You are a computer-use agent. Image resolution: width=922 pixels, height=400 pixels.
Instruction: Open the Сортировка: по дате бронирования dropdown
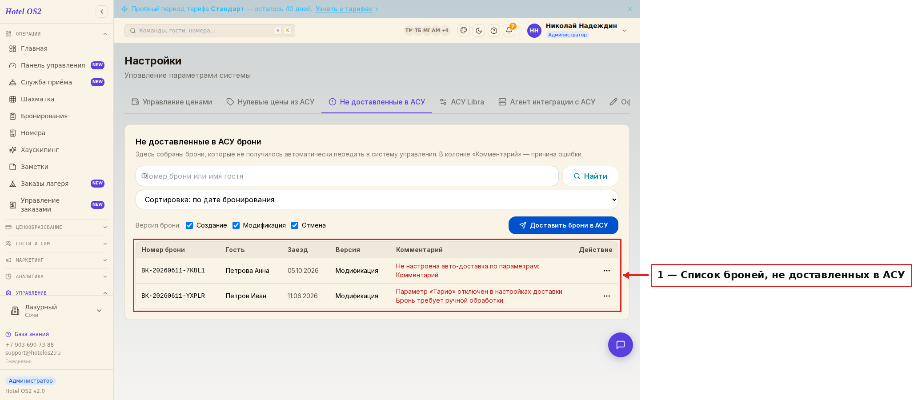(377, 200)
